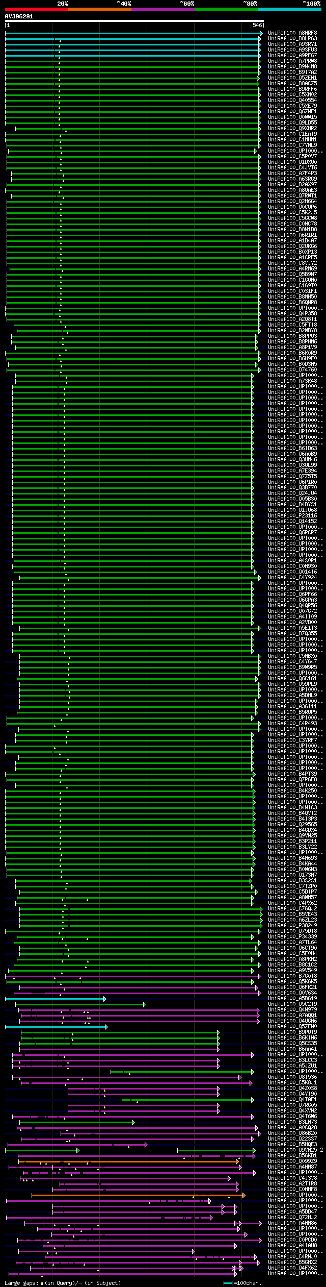Click the cyan ~100% identity legend bar

[x=289, y=9]
